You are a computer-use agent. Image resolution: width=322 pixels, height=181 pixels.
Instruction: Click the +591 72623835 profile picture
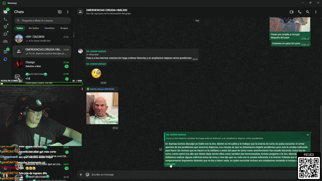19,39
